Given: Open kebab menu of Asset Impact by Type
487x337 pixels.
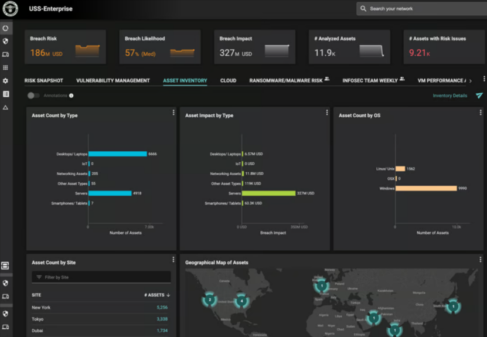Looking at the screenshot, I should 327,113.
